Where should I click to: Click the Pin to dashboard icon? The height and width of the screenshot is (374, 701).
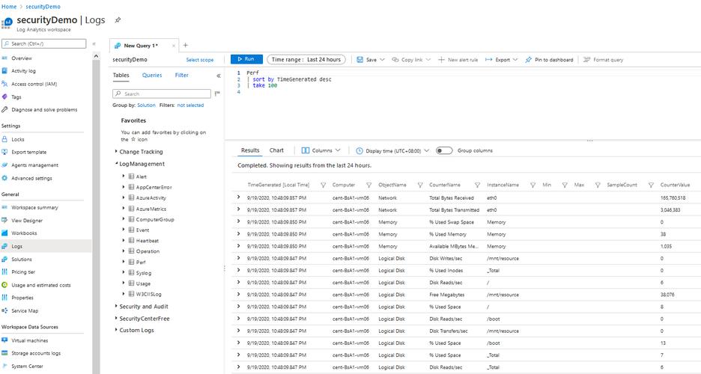pos(528,60)
